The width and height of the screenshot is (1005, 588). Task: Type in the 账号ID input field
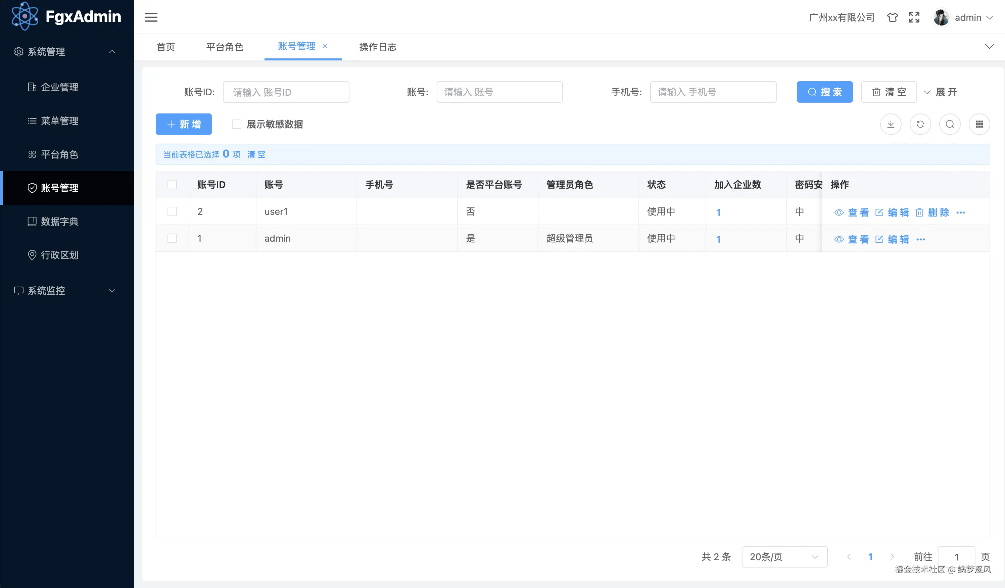click(x=286, y=92)
